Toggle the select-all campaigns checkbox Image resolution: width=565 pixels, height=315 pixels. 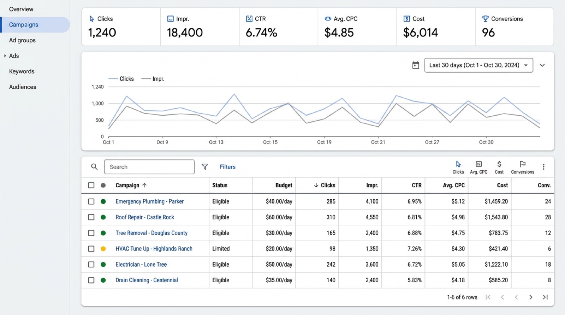pyautogui.click(x=91, y=185)
